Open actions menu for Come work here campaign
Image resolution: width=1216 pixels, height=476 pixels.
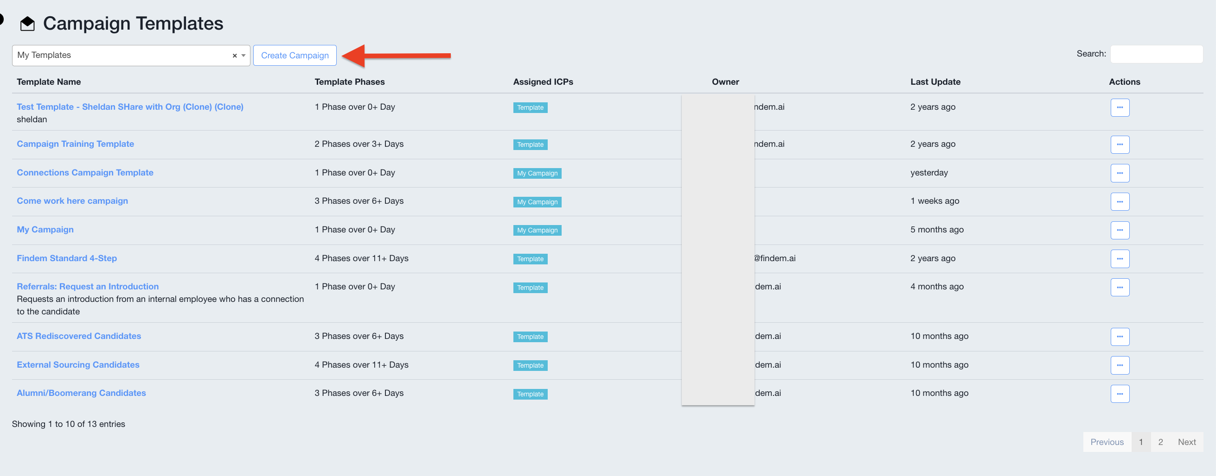tap(1120, 202)
